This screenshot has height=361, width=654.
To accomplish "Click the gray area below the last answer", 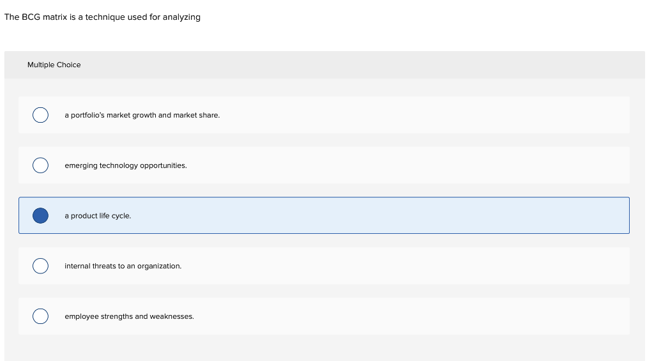I will tap(319, 348).
